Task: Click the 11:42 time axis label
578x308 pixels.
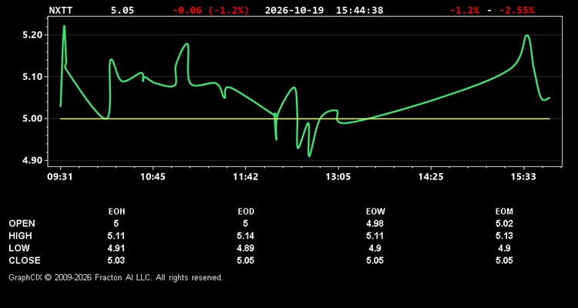Action: coord(246,177)
